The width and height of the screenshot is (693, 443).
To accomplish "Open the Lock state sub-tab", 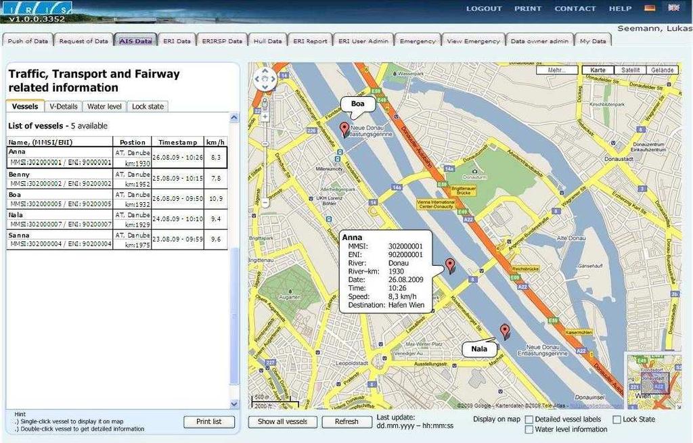I will pyautogui.click(x=148, y=106).
